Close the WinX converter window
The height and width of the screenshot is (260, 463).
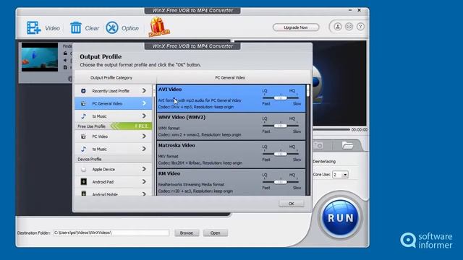pos(359,10)
